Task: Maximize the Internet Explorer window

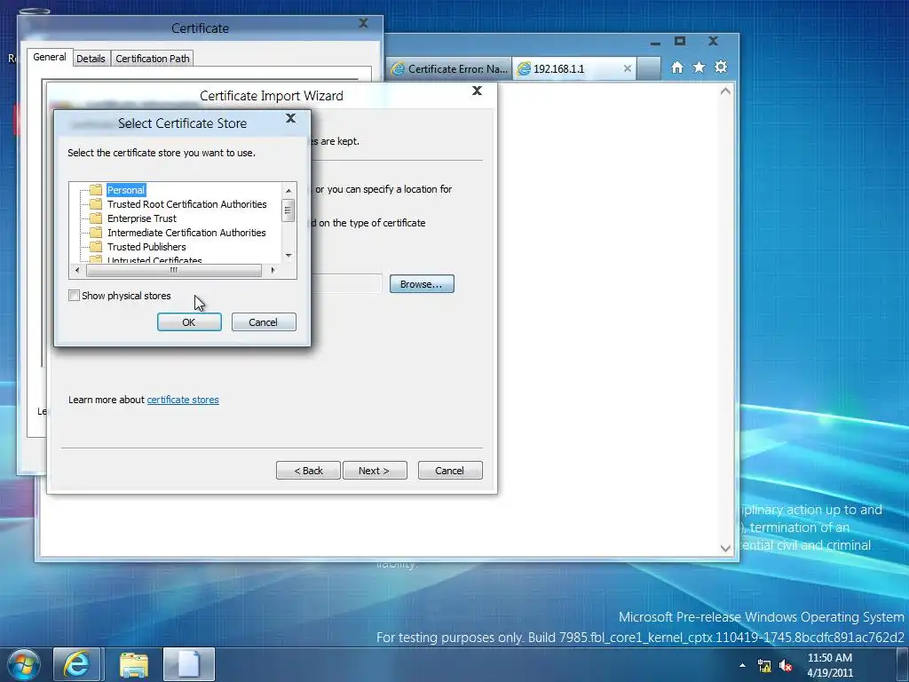Action: click(680, 41)
